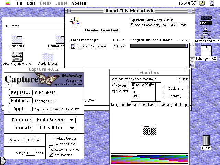Screen dimensions: 220x165
Task: Click the Capture butterfly logo
Action: click(x=48, y=79)
